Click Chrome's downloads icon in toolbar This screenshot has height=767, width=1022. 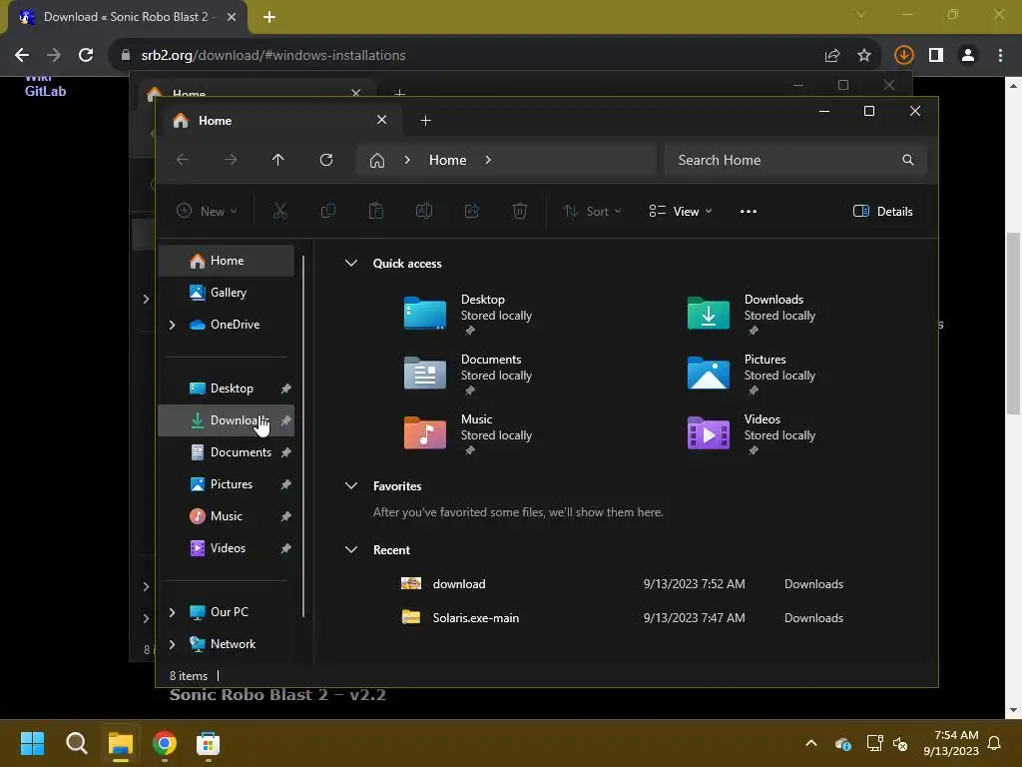click(x=903, y=55)
